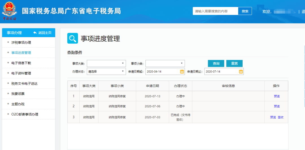The height and width of the screenshot is (150, 305).
Task: Open calendar icon for 申请日期起
Action: tap(182, 71)
